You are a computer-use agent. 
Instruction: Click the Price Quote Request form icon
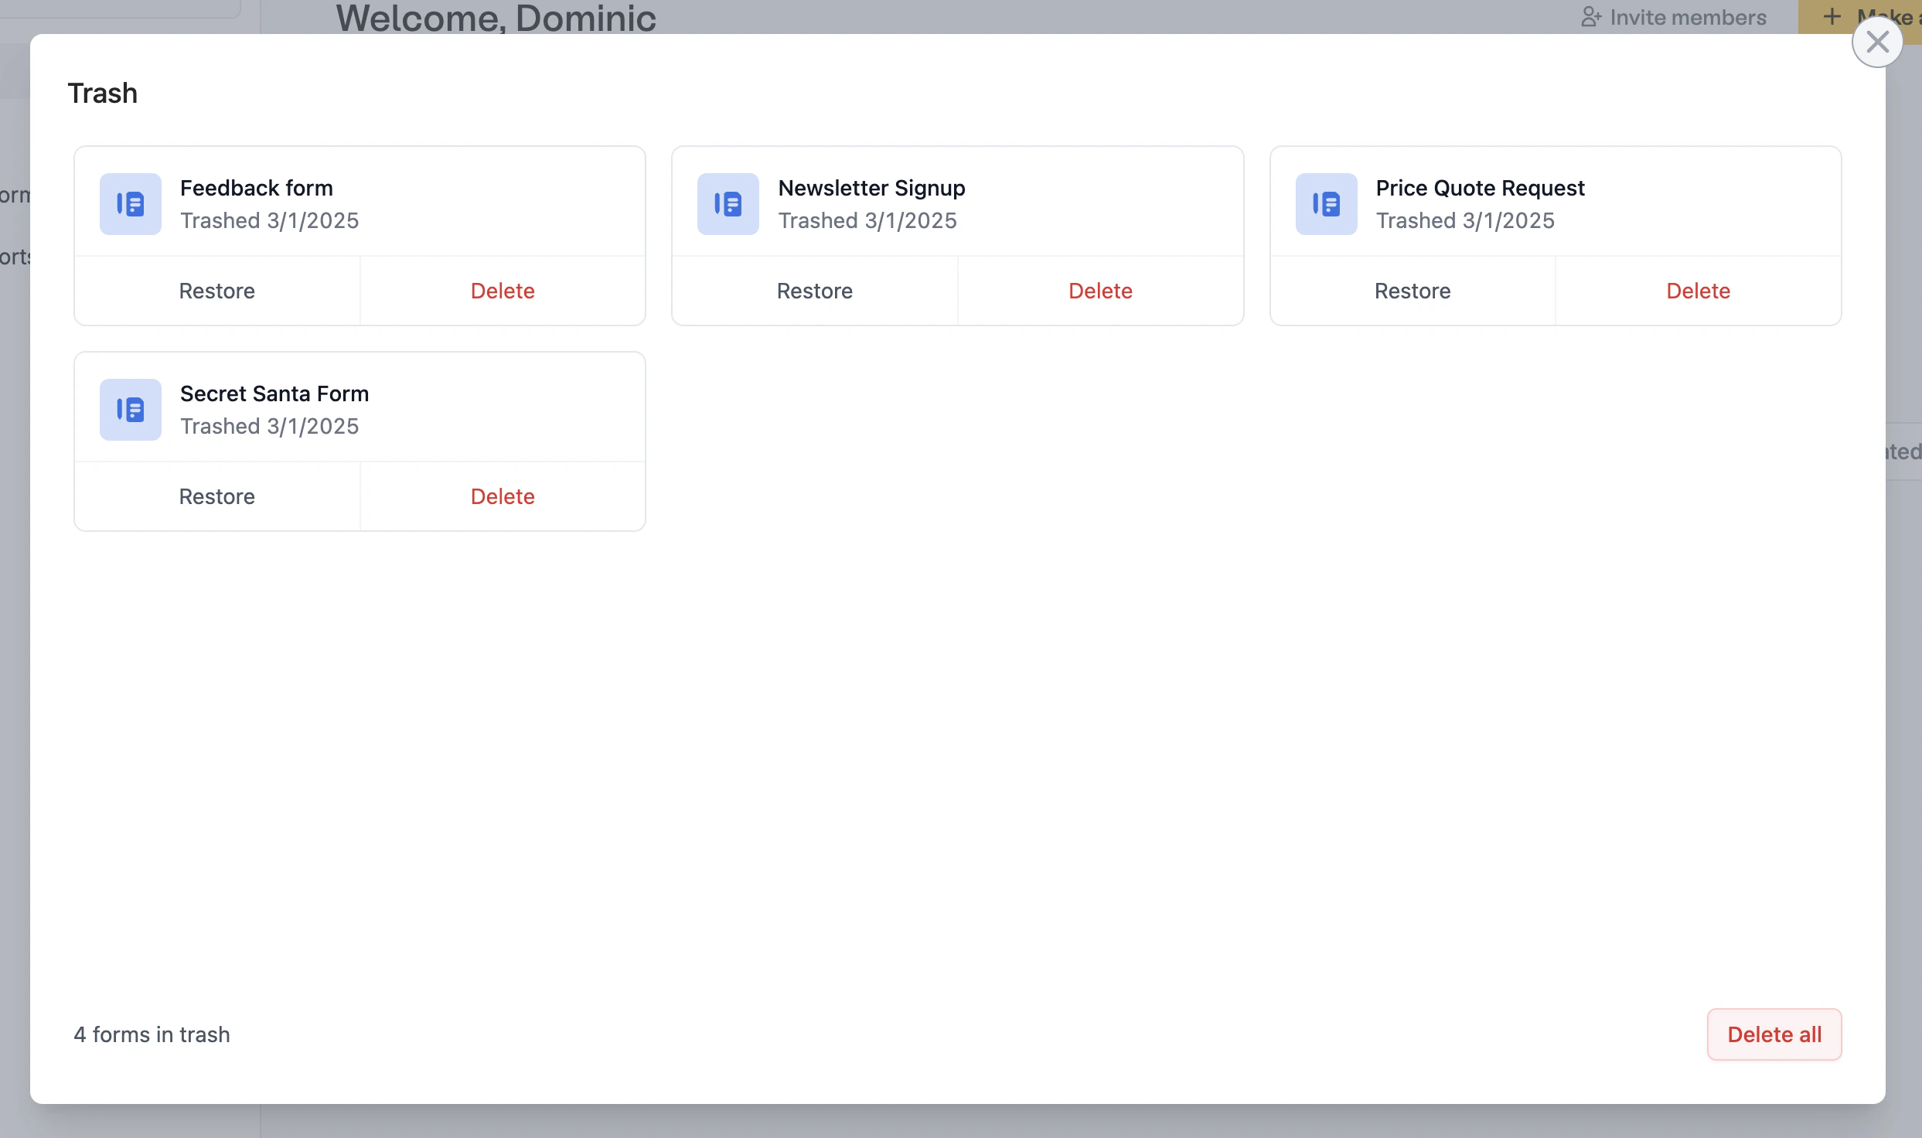(x=1326, y=204)
